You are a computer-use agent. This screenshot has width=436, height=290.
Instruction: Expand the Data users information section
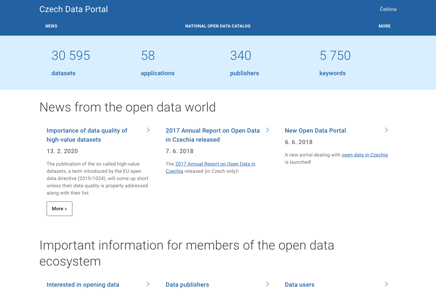point(299,284)
